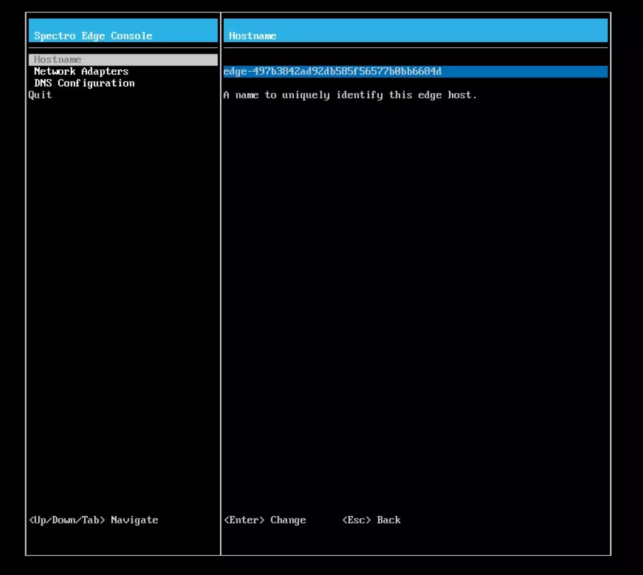This screenshot has height=575, width=643.
Task: Click the edge-497b3842ad92db585f56577b0bb6684d hostname field
Action: coord(415,72)
